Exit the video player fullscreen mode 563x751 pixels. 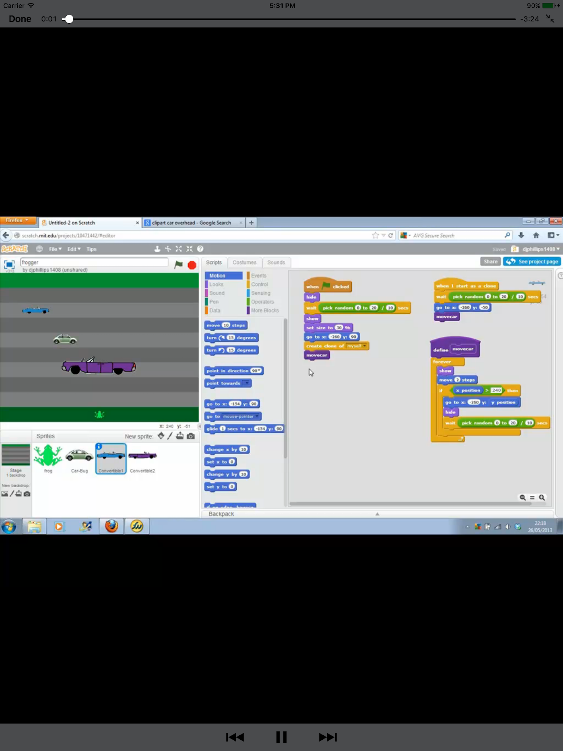click(550, 19)
